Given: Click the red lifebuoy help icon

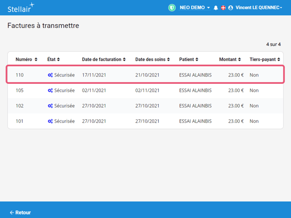Looking at the screenshot, I should click(223, 8).
